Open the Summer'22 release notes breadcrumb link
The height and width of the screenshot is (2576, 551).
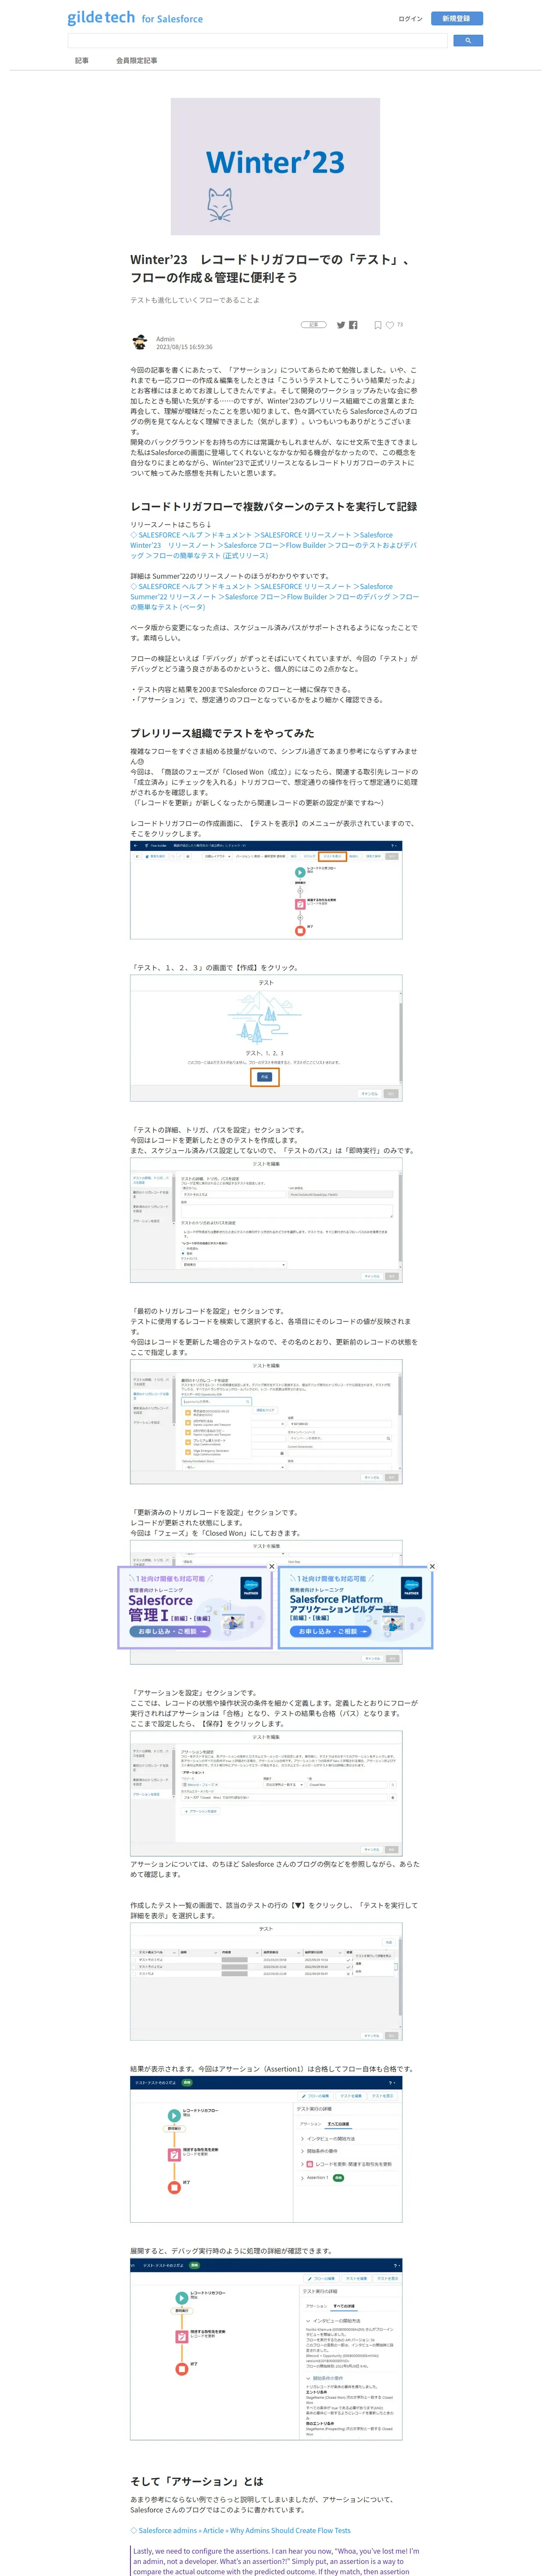tap(274, 597)
